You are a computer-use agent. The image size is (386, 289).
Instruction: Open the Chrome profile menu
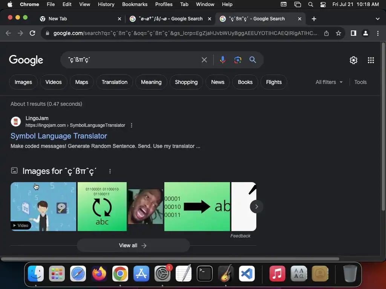tap(366, 33)
